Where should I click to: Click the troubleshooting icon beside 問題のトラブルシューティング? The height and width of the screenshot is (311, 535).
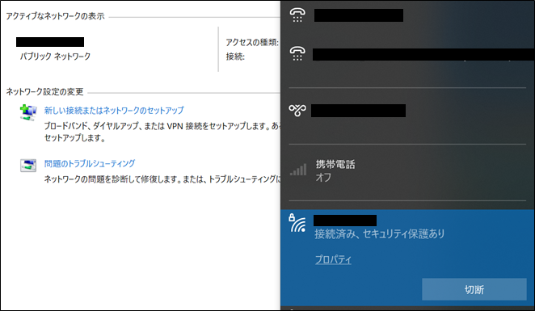[28, 166]
